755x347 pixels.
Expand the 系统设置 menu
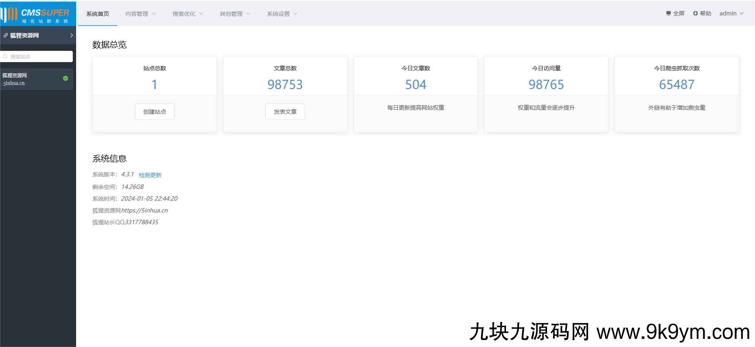pos(282,14)
